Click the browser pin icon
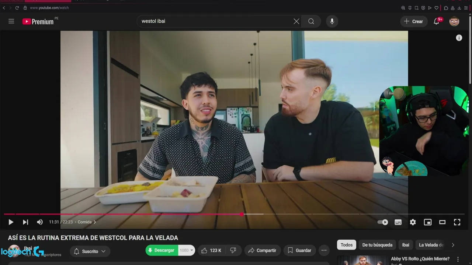Viewport: 472px width, 265px height. 410,8
